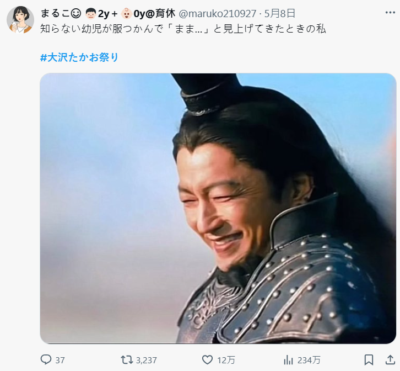Click the hashtag #大沢たかお祭り

[79, 57]
